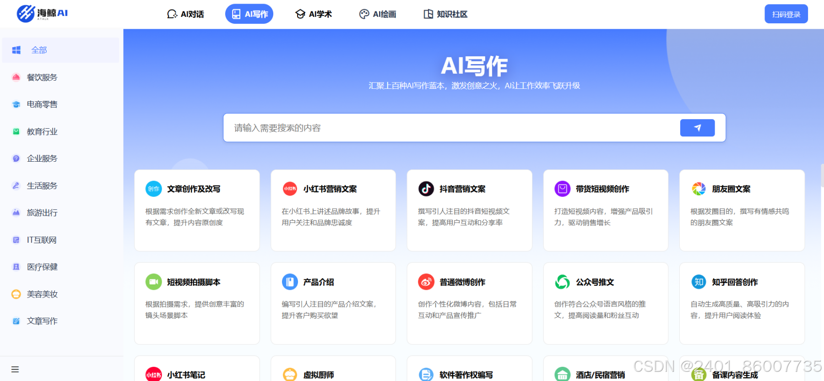The image size is (824, 381).
Task: Open the 小红书营销文案 card title
Action: [x=330, y=189]
